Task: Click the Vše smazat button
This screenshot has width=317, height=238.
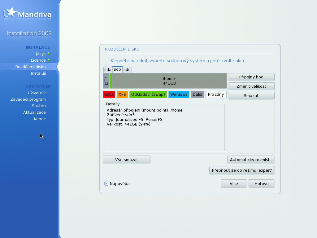Action: tap(126, 160)
